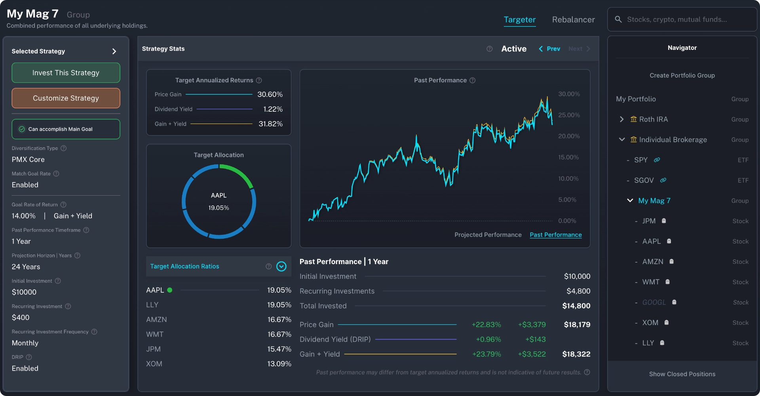
Task: Open Goal Rate of Return help icon
Action: pos(63,205)
